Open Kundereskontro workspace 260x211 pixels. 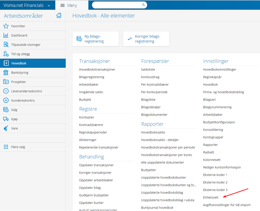[x=33, y=100]
